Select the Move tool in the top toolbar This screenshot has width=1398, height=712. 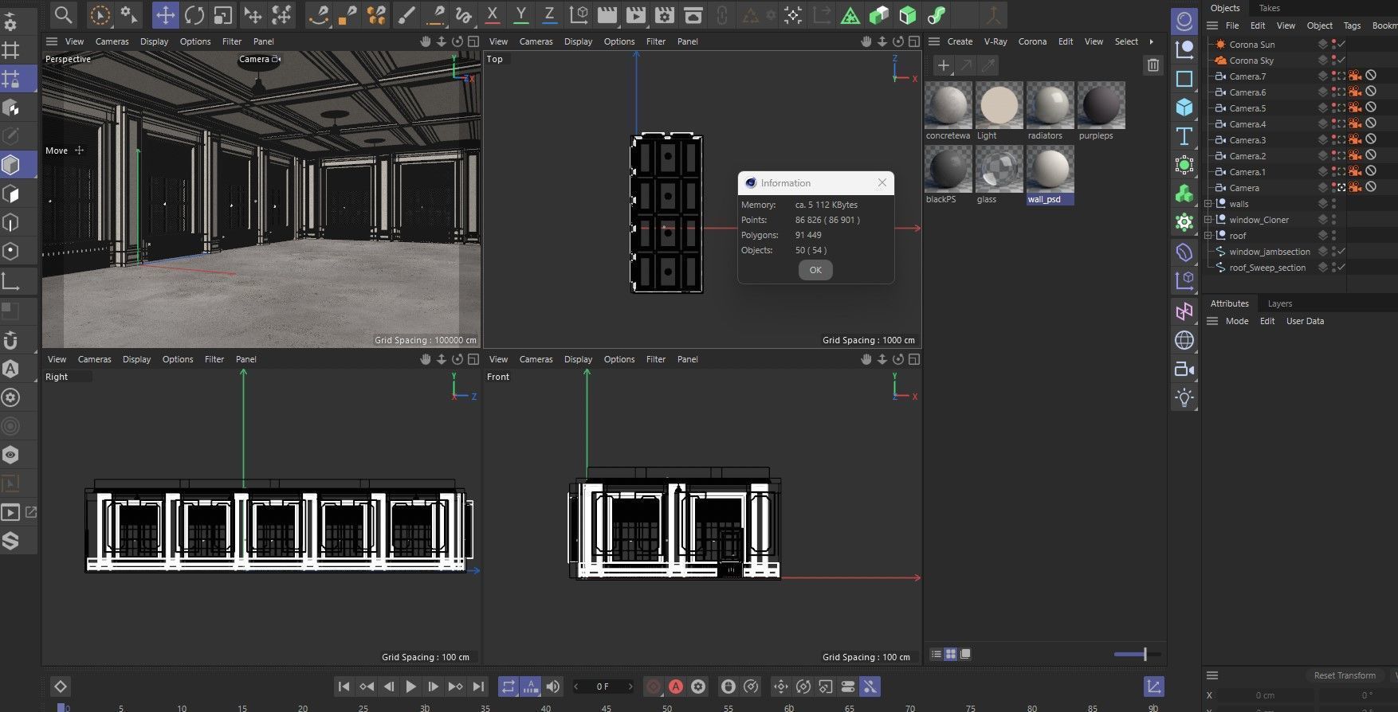point(165,14)
